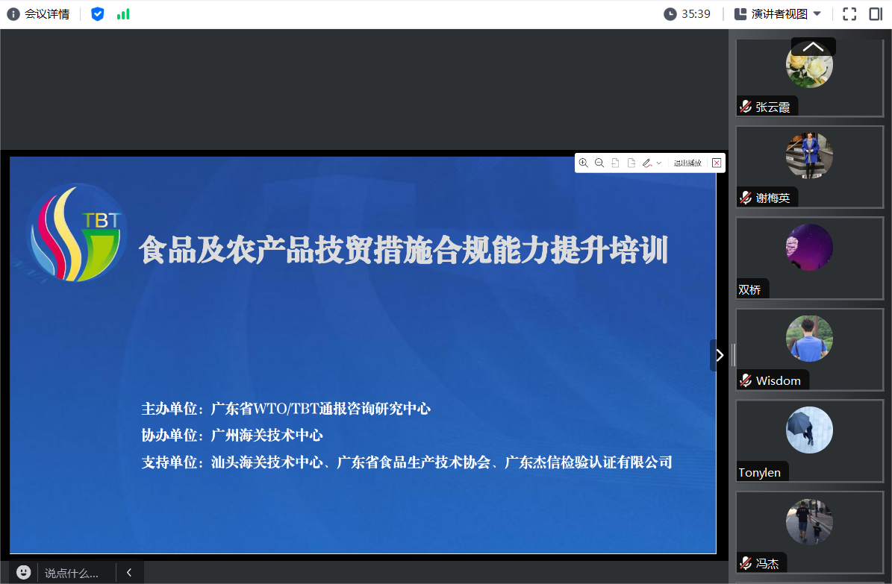Zoom out of the shared slide

(599, 163)
